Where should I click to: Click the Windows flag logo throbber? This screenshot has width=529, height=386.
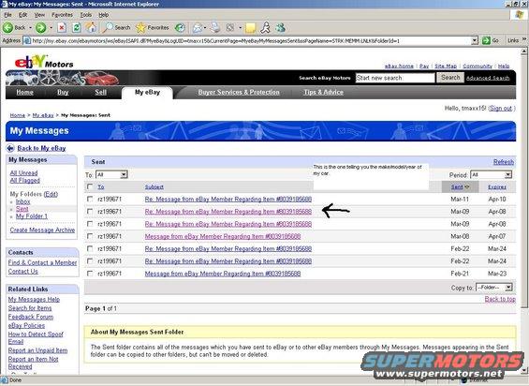(520, 15)
